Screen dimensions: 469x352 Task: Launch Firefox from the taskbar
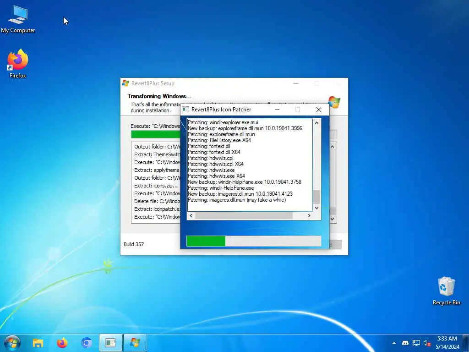(62, 343)
